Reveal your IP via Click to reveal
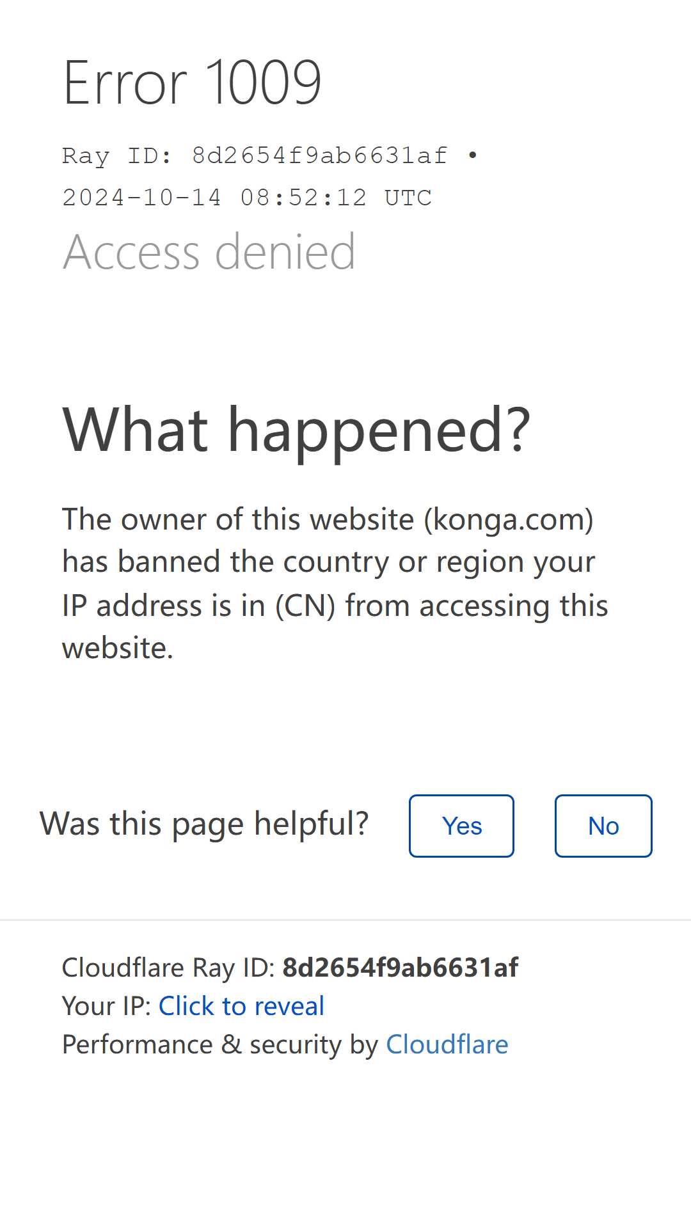 (x=241, y=1006)
